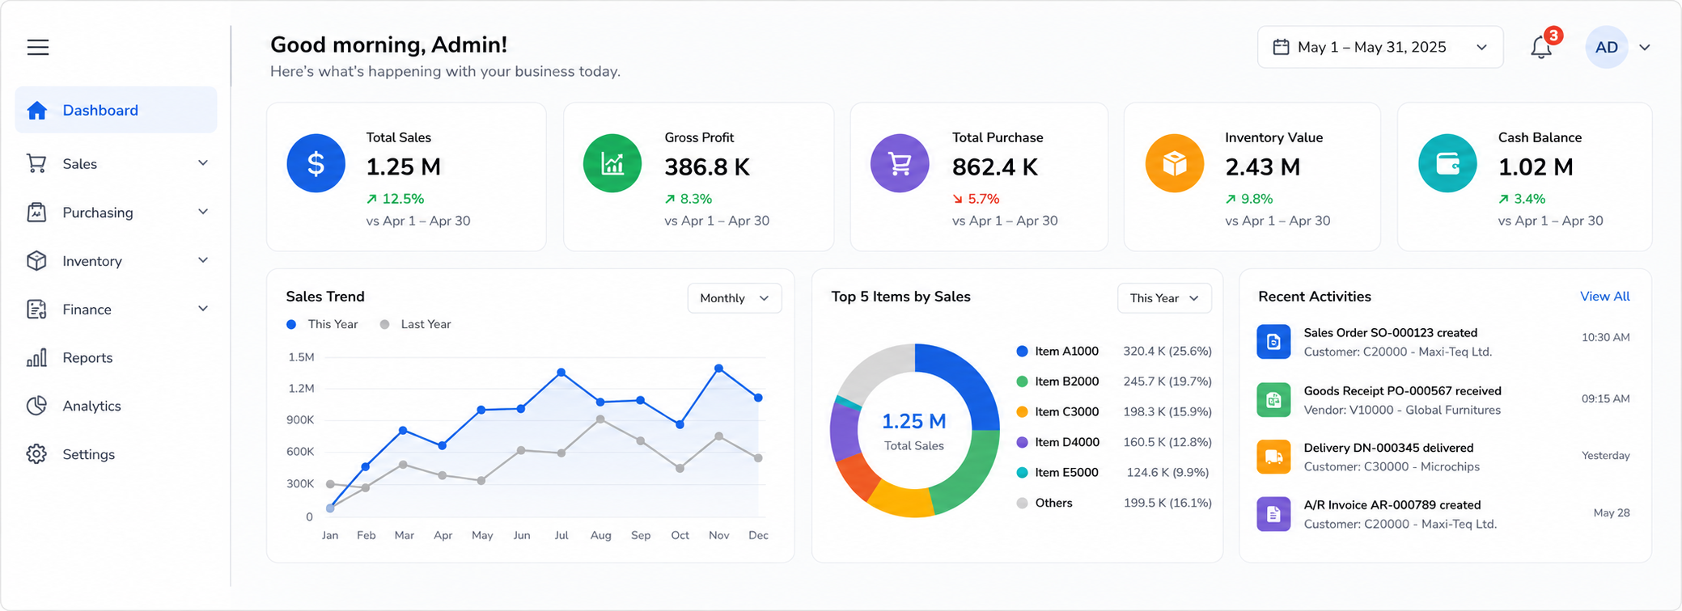Open the Monthly dropdown in Sales Trend

(735, 298)
